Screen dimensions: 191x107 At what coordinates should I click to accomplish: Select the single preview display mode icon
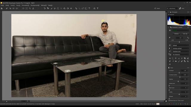pyautogui.click(x=20, y=8)
